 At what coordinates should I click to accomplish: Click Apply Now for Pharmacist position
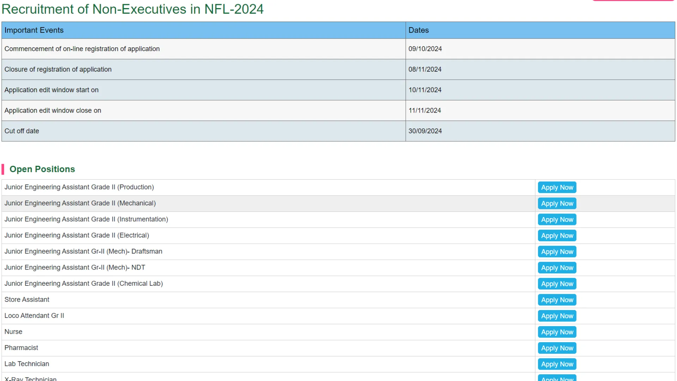[557, 348]
